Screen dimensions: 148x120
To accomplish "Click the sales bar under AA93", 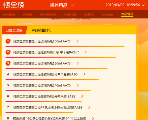I will tap(39, 113).
